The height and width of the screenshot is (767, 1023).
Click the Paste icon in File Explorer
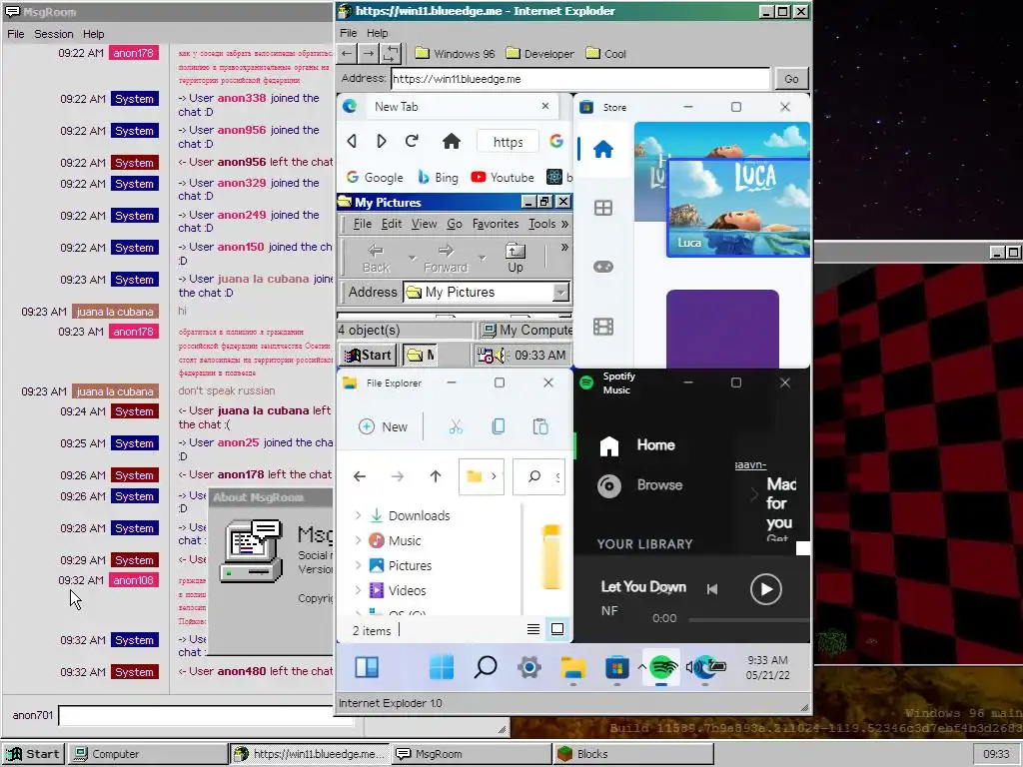click(x=540, y=426)
